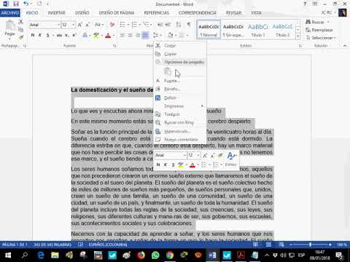Click the sort (A-Z) icon in the ribbon
Image resolution: width=350 pixels, height=262 pixels.
(x=179, y=25)
